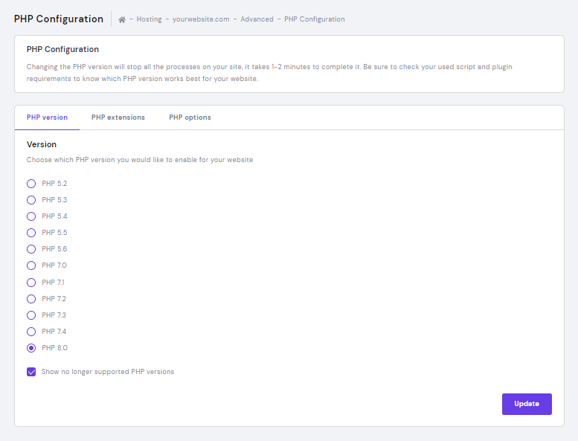Select the PHP 7.4 radio button
This screenshot has height=441, width=578.
[x=31, y=332]
